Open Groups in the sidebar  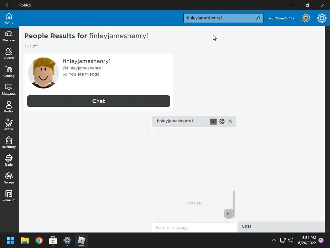point(9,178)
